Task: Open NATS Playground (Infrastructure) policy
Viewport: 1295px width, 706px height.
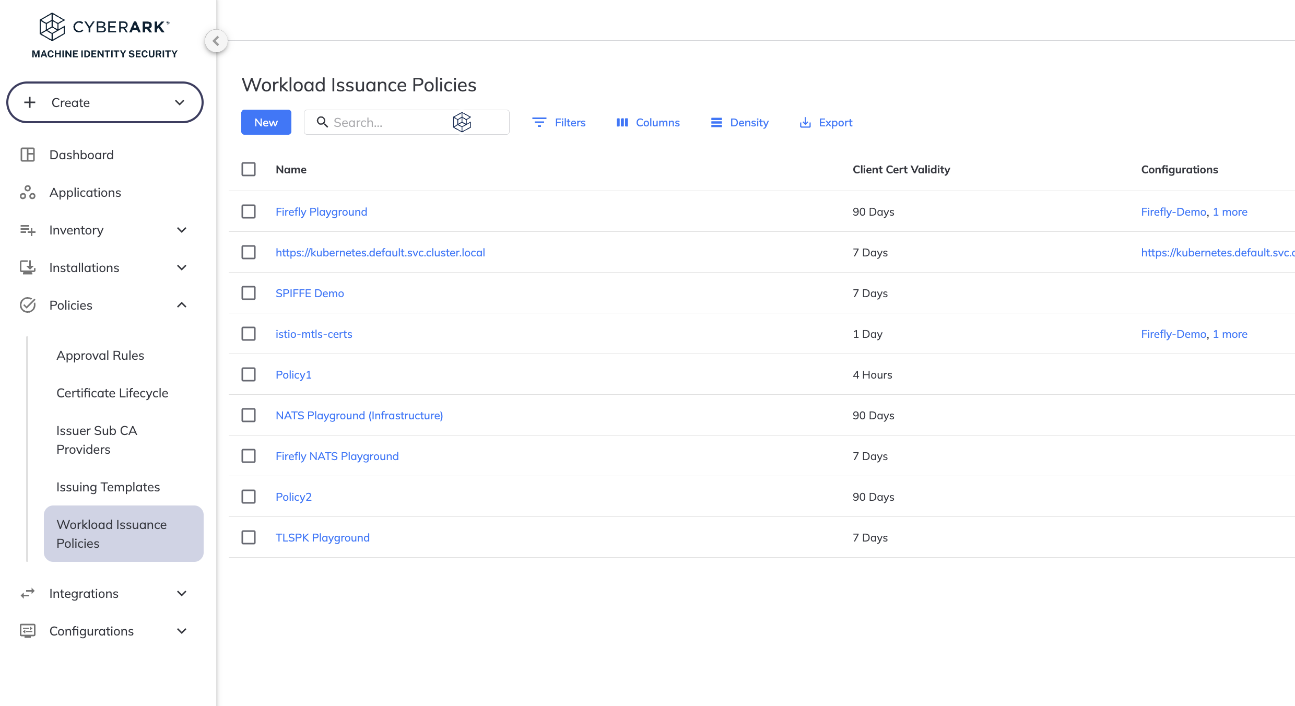Action: tap(359, 415)
